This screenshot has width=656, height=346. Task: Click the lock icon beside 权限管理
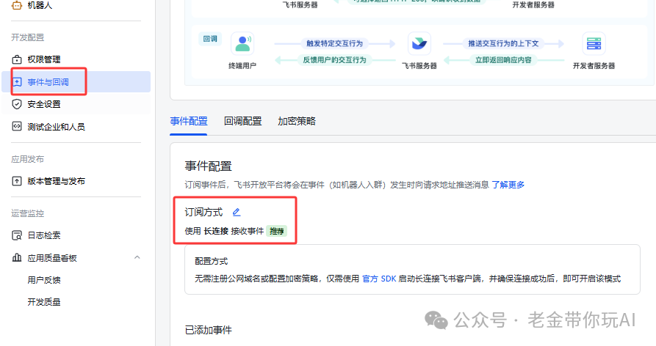click(17, 59)
